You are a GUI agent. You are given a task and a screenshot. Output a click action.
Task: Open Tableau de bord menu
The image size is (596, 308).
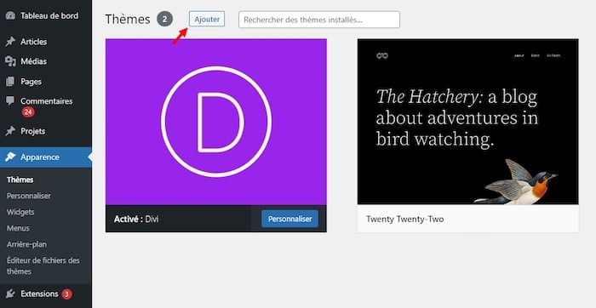point(49,15)
